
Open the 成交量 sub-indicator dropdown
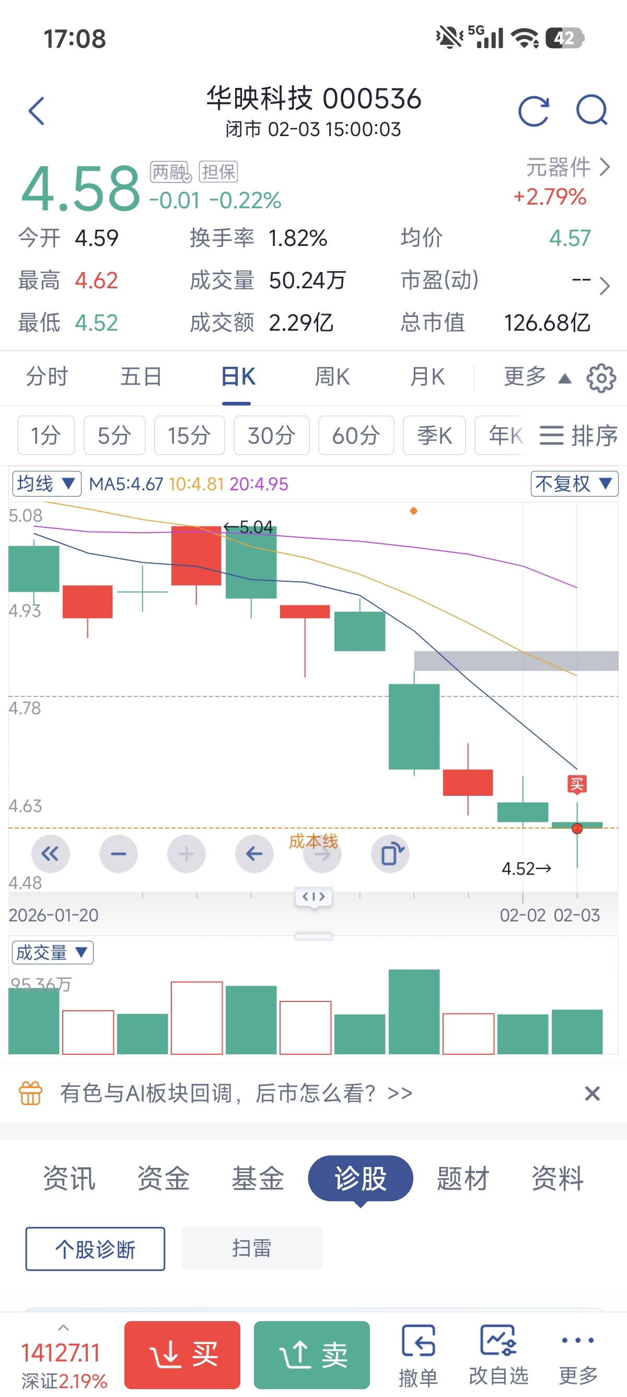pos(53,952)
